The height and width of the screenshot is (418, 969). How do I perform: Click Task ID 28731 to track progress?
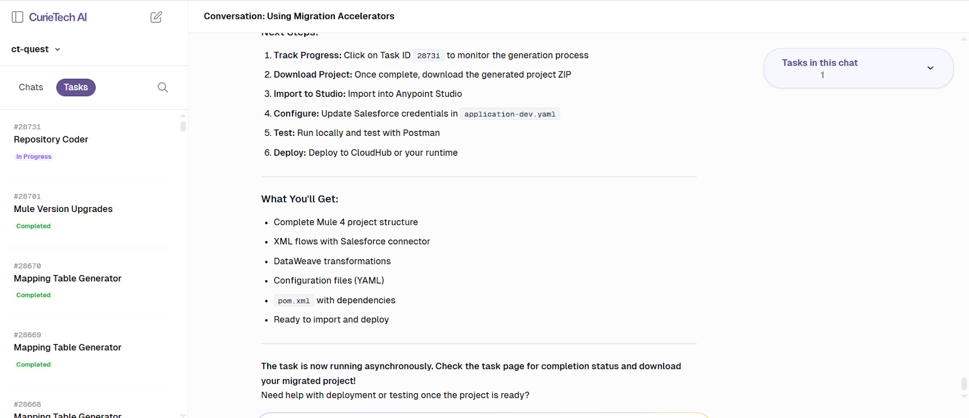(429, 55)
